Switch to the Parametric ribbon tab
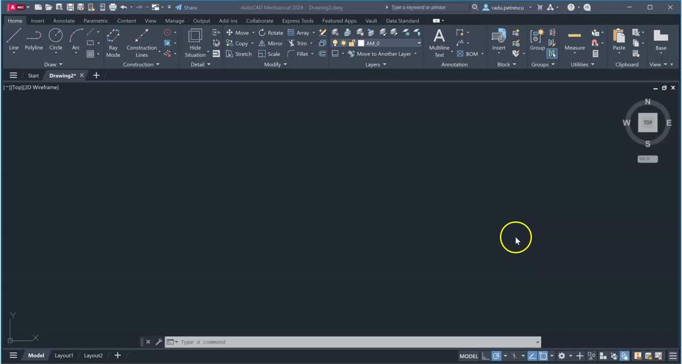The height and width of the screenshot is (364, 682). (x=96, y=21)
